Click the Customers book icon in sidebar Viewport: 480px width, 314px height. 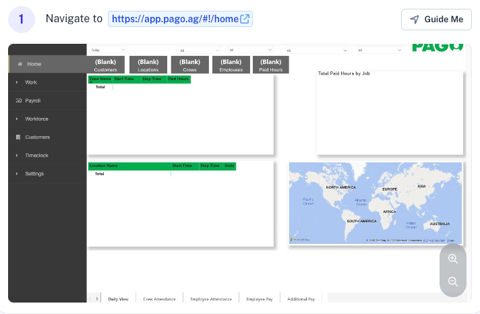(x=18, y=137)
